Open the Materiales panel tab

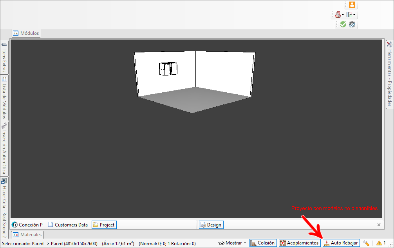27,235
